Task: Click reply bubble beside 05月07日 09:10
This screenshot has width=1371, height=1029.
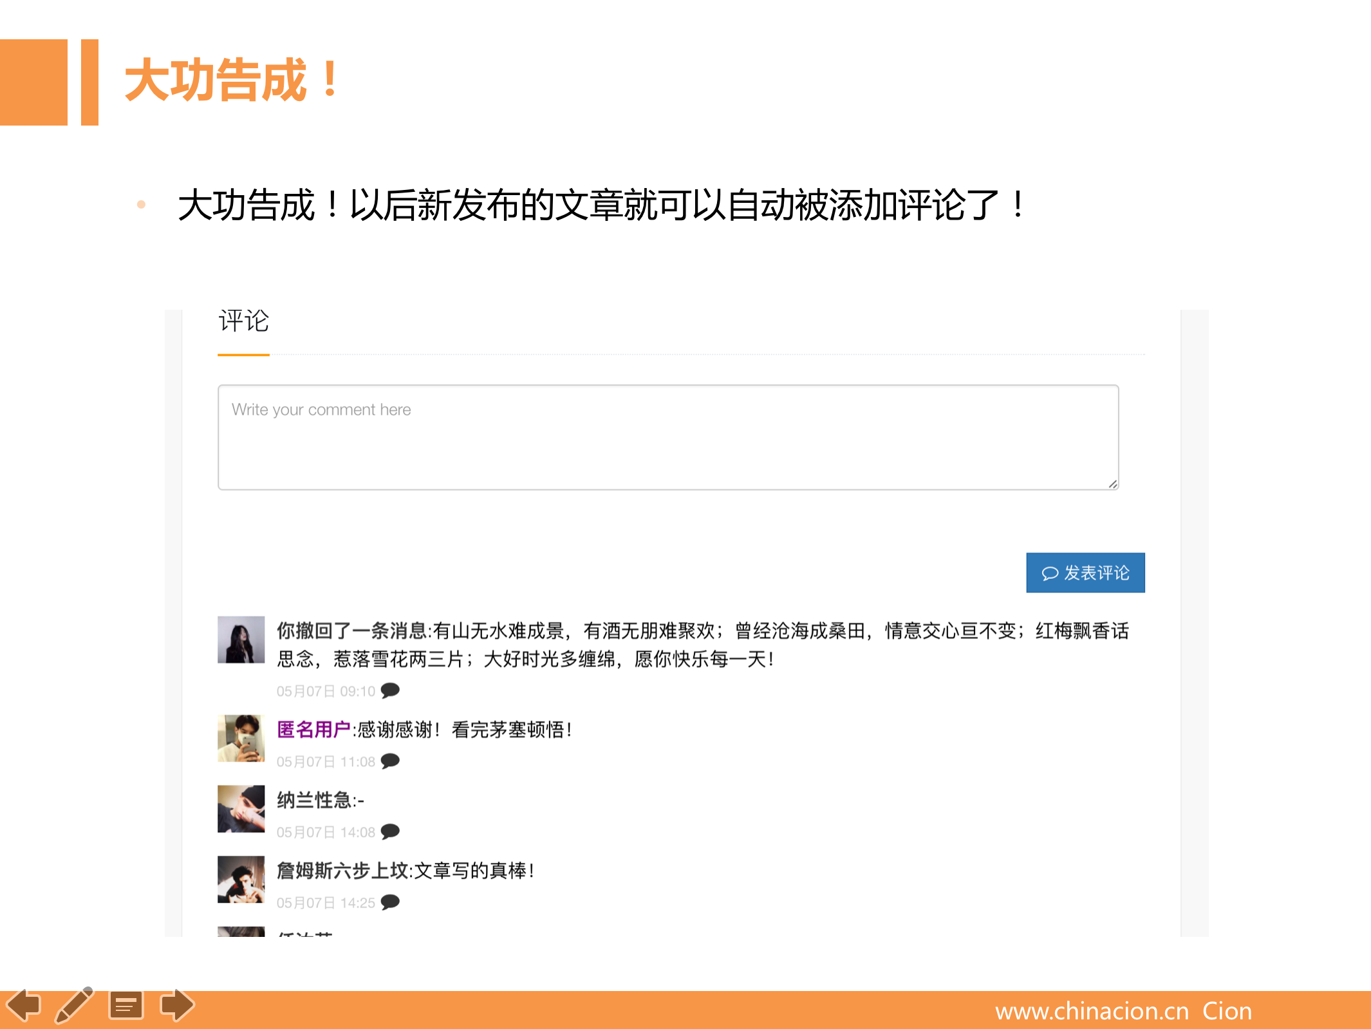Action: click(x=390, y=691)
